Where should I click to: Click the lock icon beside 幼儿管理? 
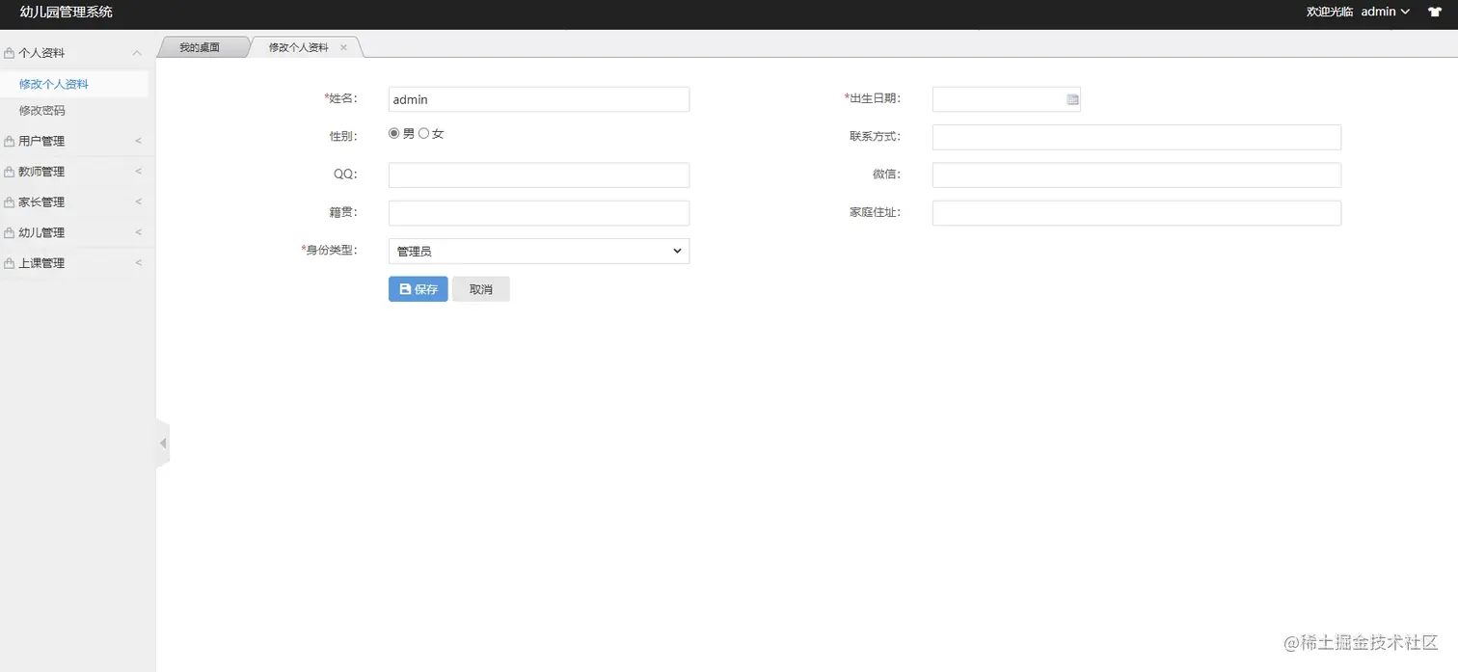coord(9,232)
